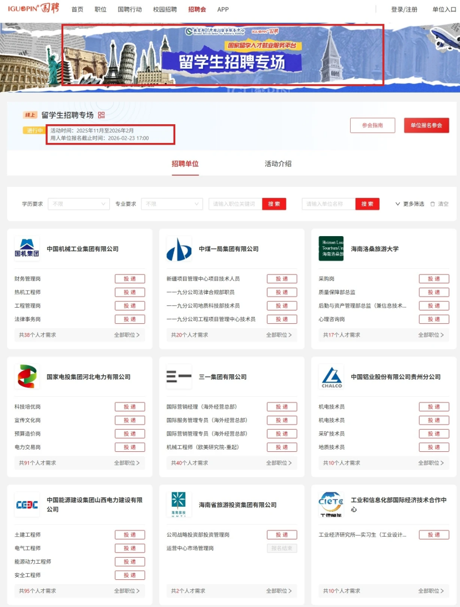This screenshot has height=607, width=460.
Task: Click the 参会指南 button
Action: (x=372, y=125)
